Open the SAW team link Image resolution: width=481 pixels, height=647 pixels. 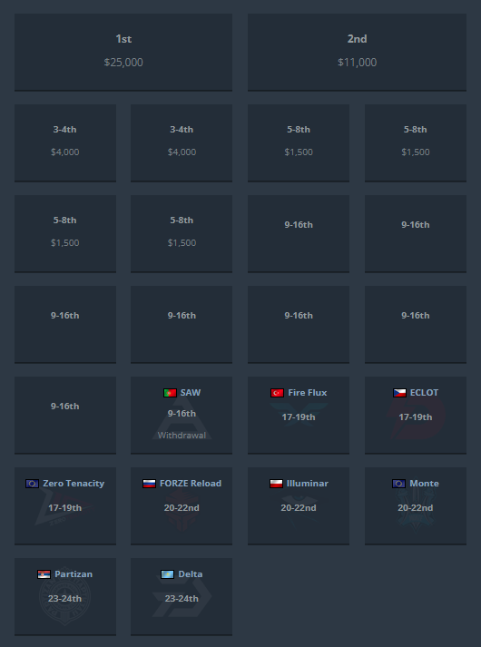(191, 392)
